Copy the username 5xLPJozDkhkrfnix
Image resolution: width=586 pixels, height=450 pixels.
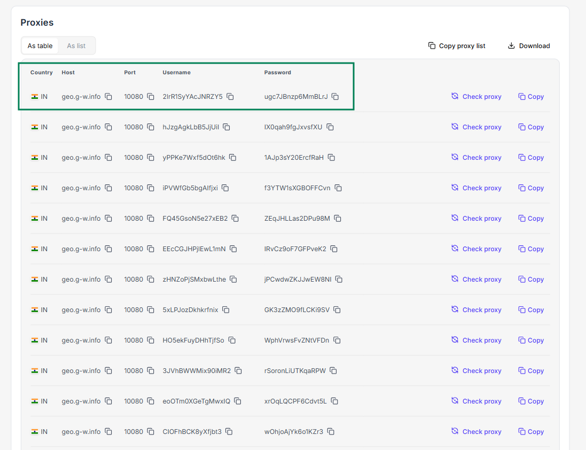(225, 310)
